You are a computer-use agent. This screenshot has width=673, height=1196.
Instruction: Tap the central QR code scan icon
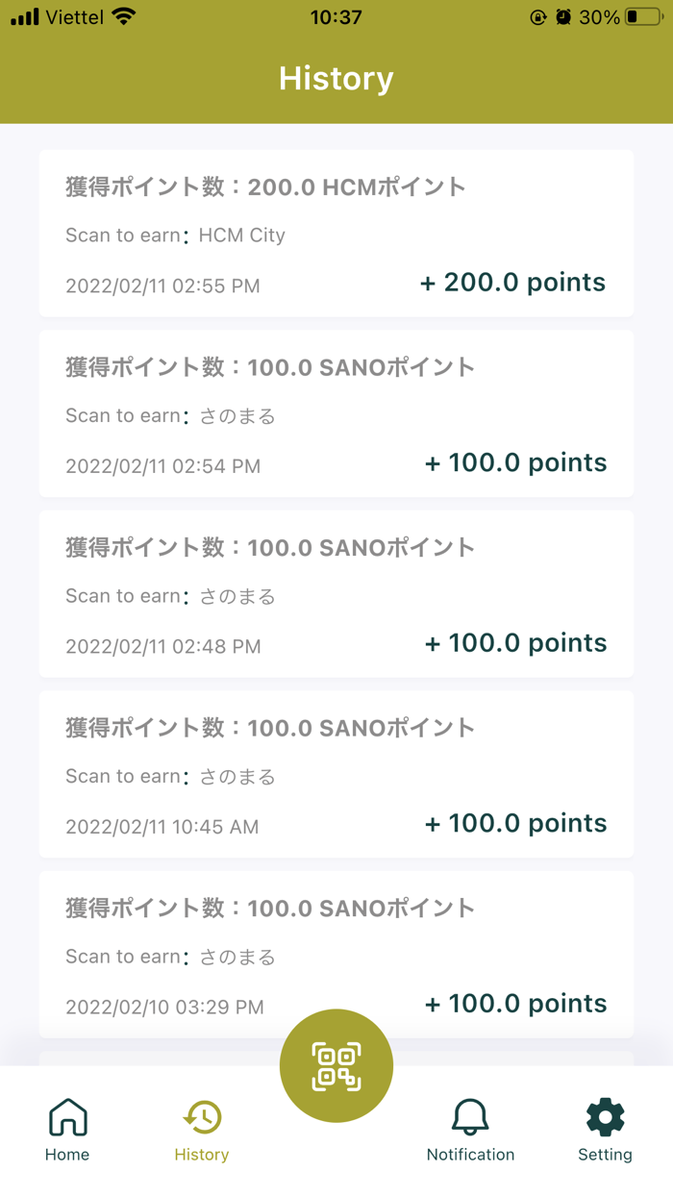pyautogui.click(x=336, y=1065)
